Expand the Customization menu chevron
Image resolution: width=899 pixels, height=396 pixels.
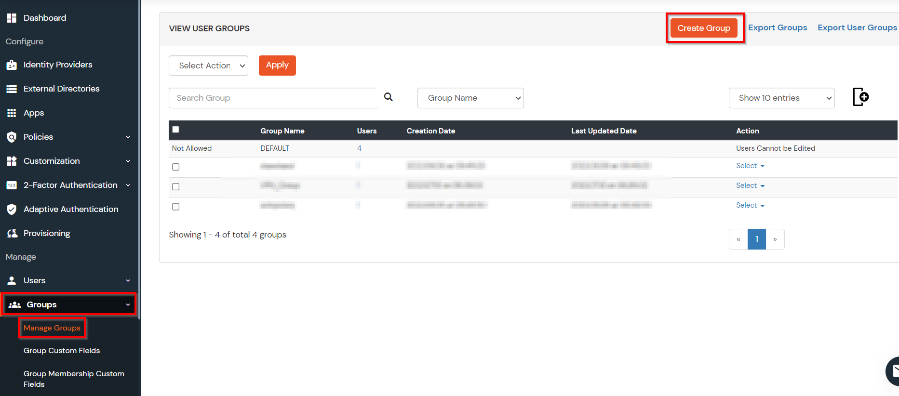pyautogui.click(x=128, y=161)
